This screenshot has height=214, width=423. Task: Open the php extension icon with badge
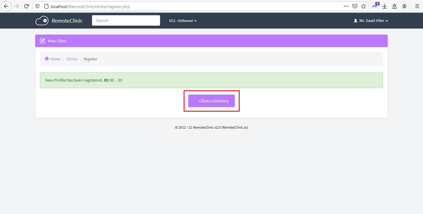[375, 6]
